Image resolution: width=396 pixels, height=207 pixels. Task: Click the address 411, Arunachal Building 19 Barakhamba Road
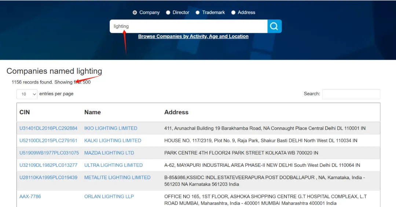click(265, 128)
